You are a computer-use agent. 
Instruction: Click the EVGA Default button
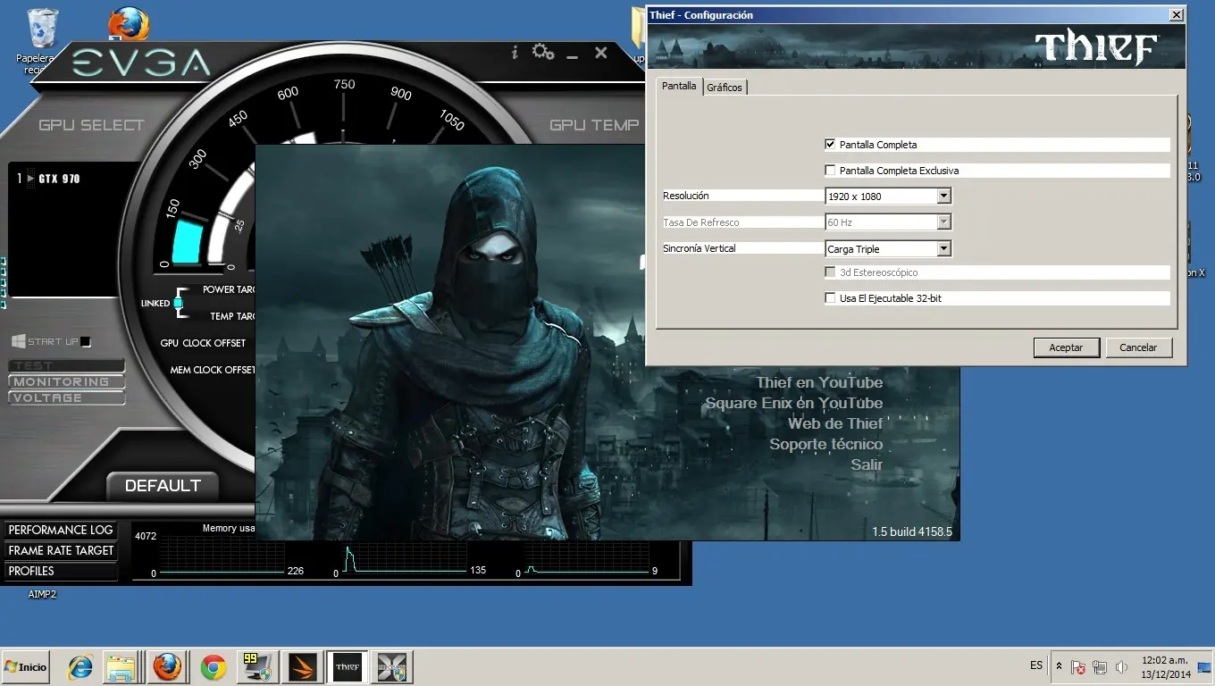coord(163,486)
